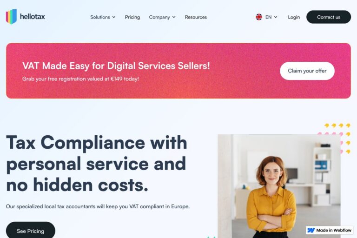Screen dimensions: 357x238
Task: Click the Tax Compliance hero headline text
Action: pos(97,164)
